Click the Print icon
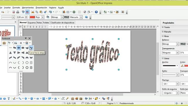The height and width of the screenshot is (106, 188). coord(18,12)
